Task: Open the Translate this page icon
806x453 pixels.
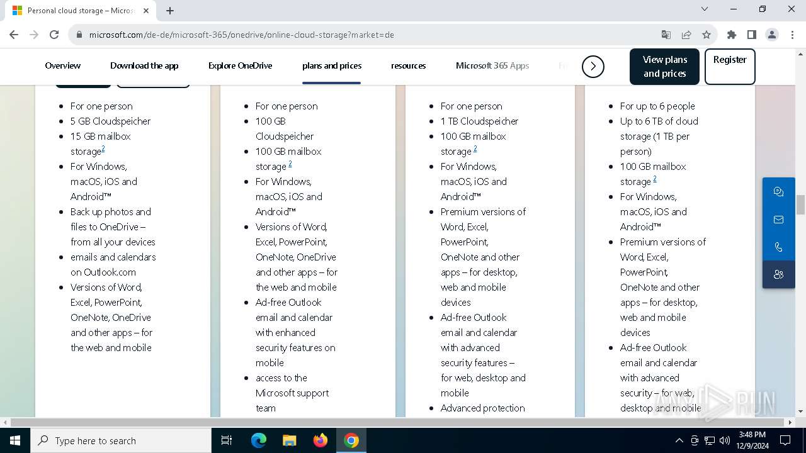Action: coord(666,35)
